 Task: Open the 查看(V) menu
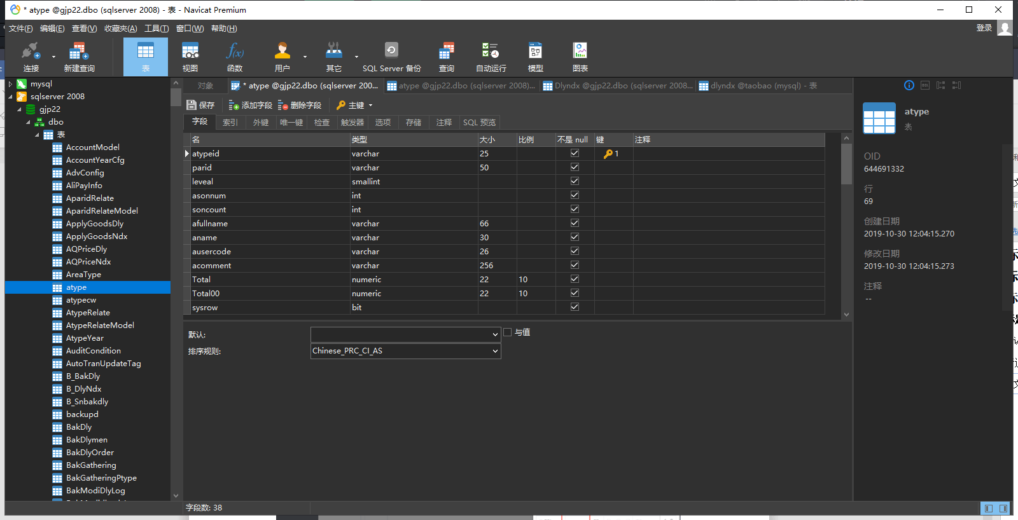(84, 29)
